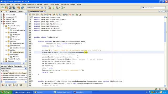Click the Profile Main Project clock icon
The width and height of the screenshot is (168, 94).
(62, 8)
